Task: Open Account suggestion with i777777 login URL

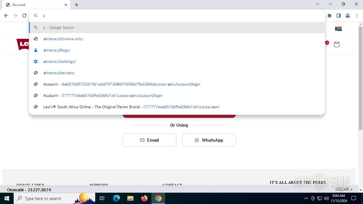Action: (x=177, y=95)
